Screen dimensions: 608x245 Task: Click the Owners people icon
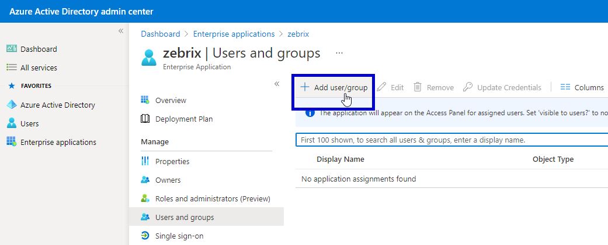145,180
